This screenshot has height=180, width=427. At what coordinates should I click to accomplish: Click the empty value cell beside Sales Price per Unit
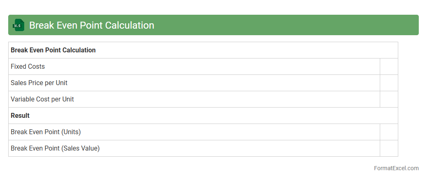[x=389, y=83]
